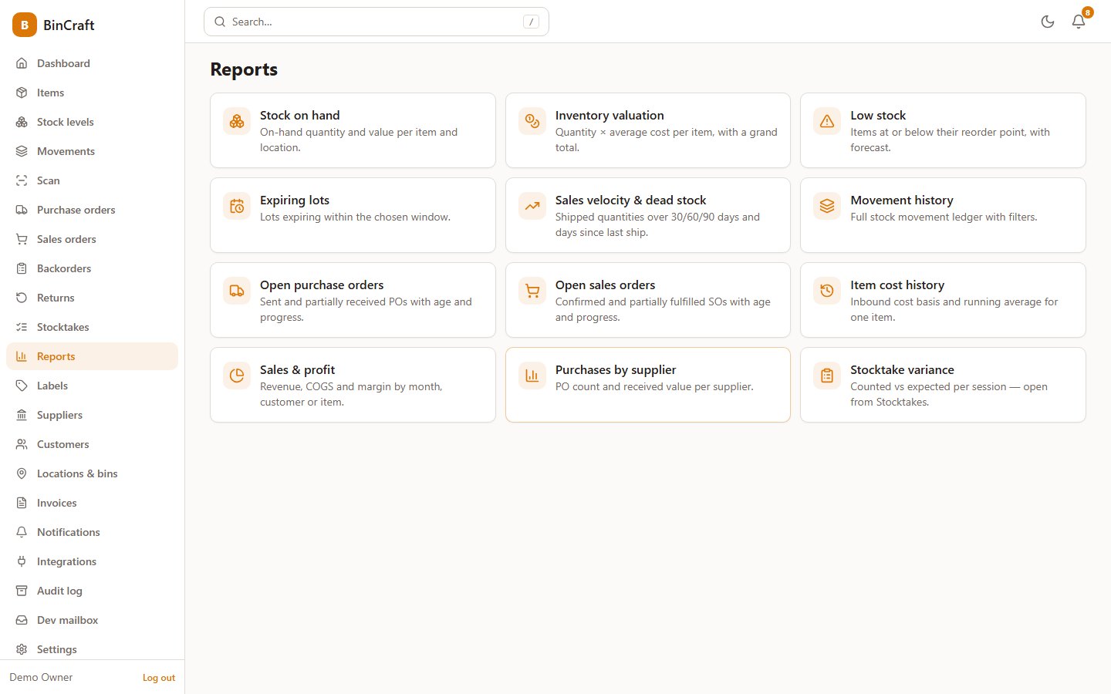
Task: Toggle dark mode with the moon icon
Action: pyautogui.click(x=1048, y=22)
